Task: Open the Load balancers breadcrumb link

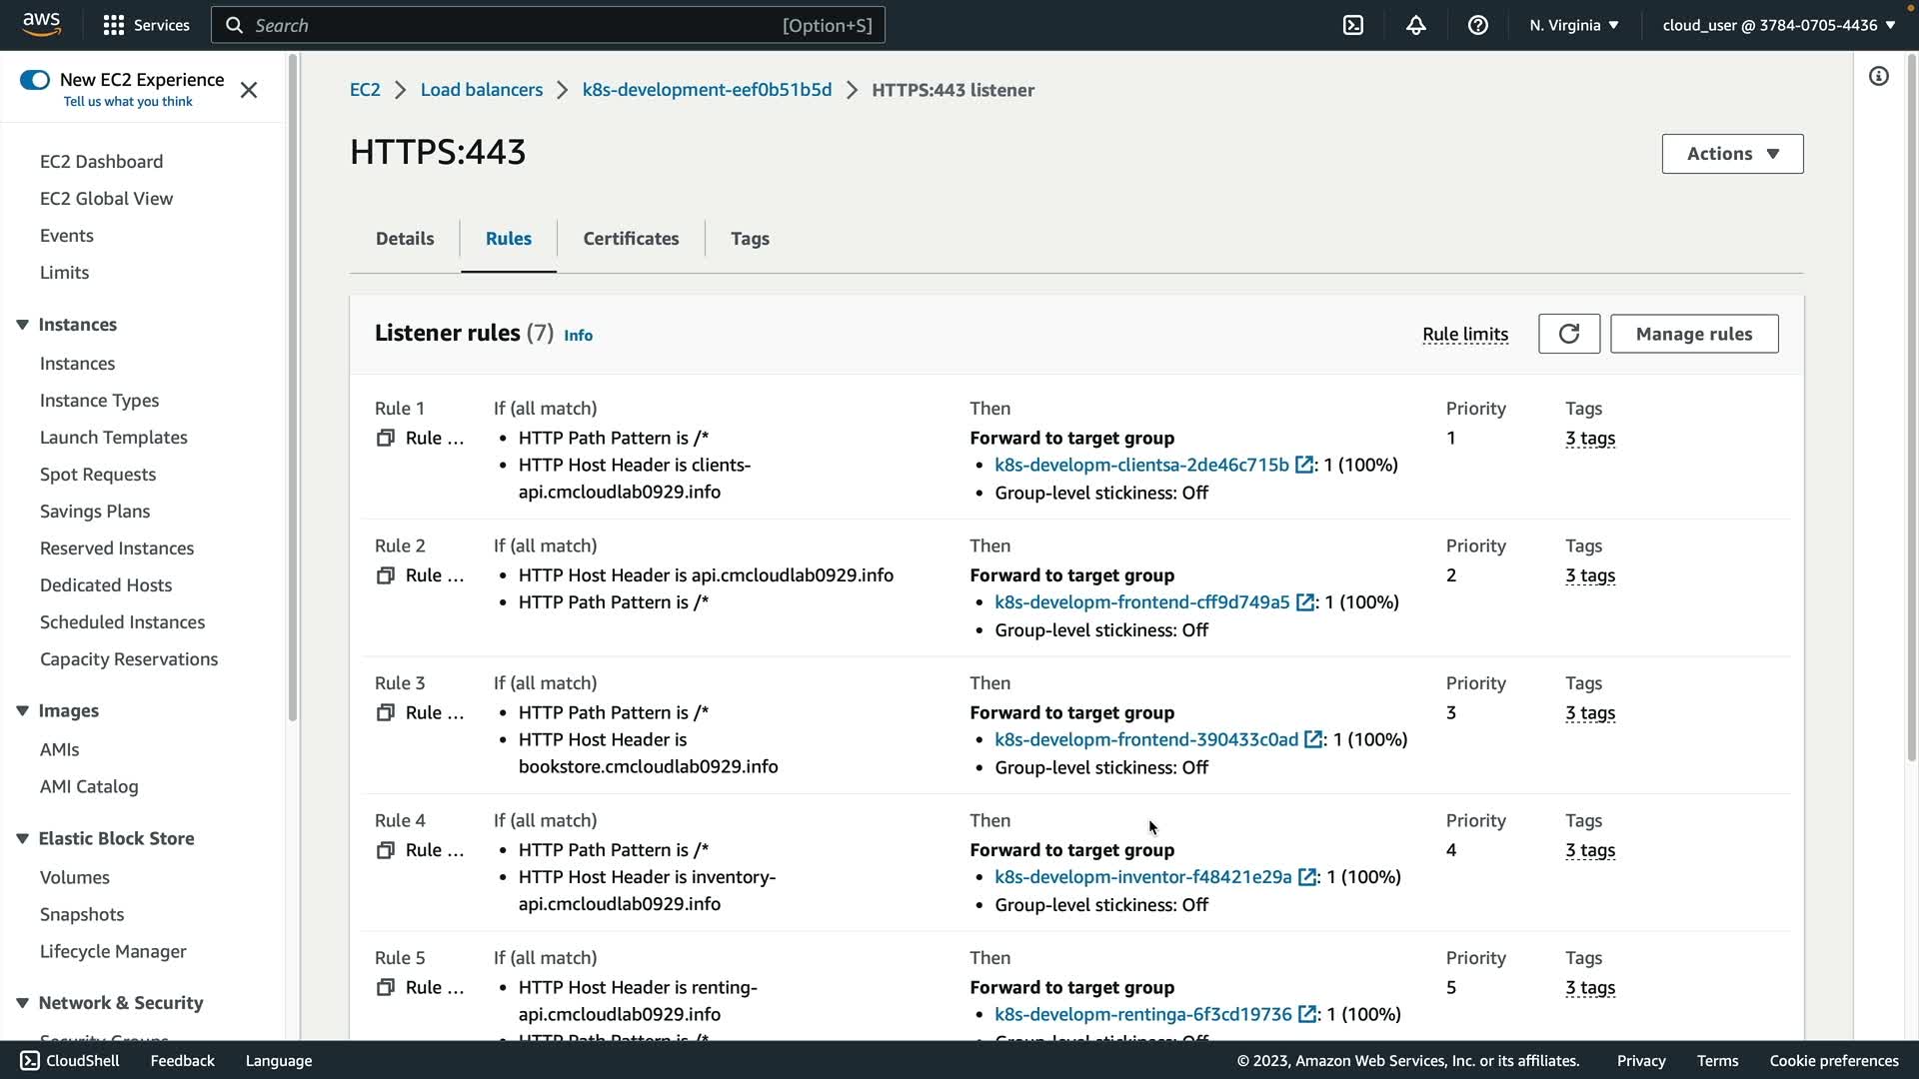Action: tap(481, 90)
